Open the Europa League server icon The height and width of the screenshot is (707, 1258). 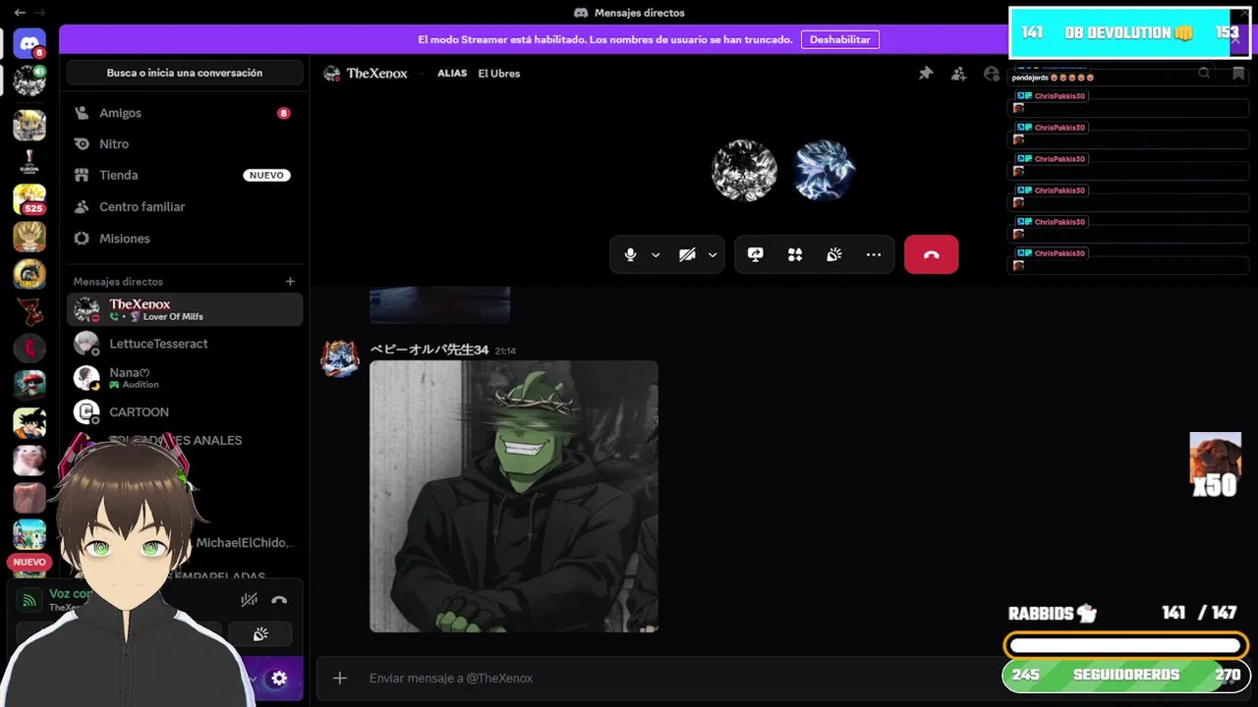(29, 162)
